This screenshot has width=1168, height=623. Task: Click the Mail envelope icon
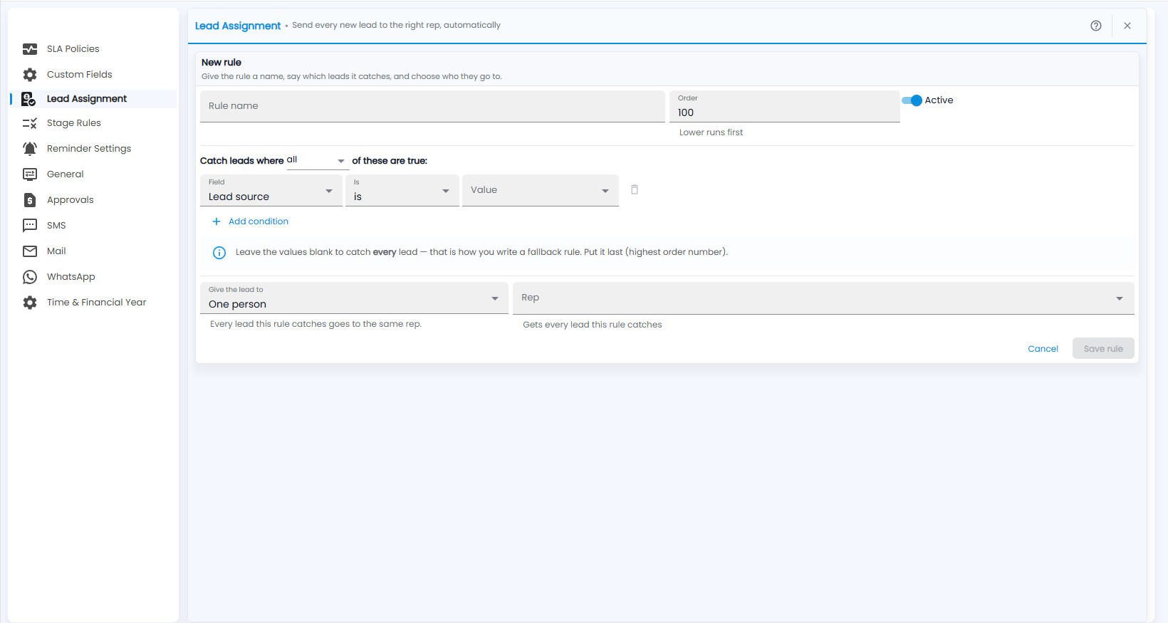tap(30, 251)
